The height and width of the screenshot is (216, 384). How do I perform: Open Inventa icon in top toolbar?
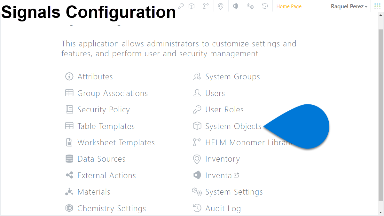235,6
